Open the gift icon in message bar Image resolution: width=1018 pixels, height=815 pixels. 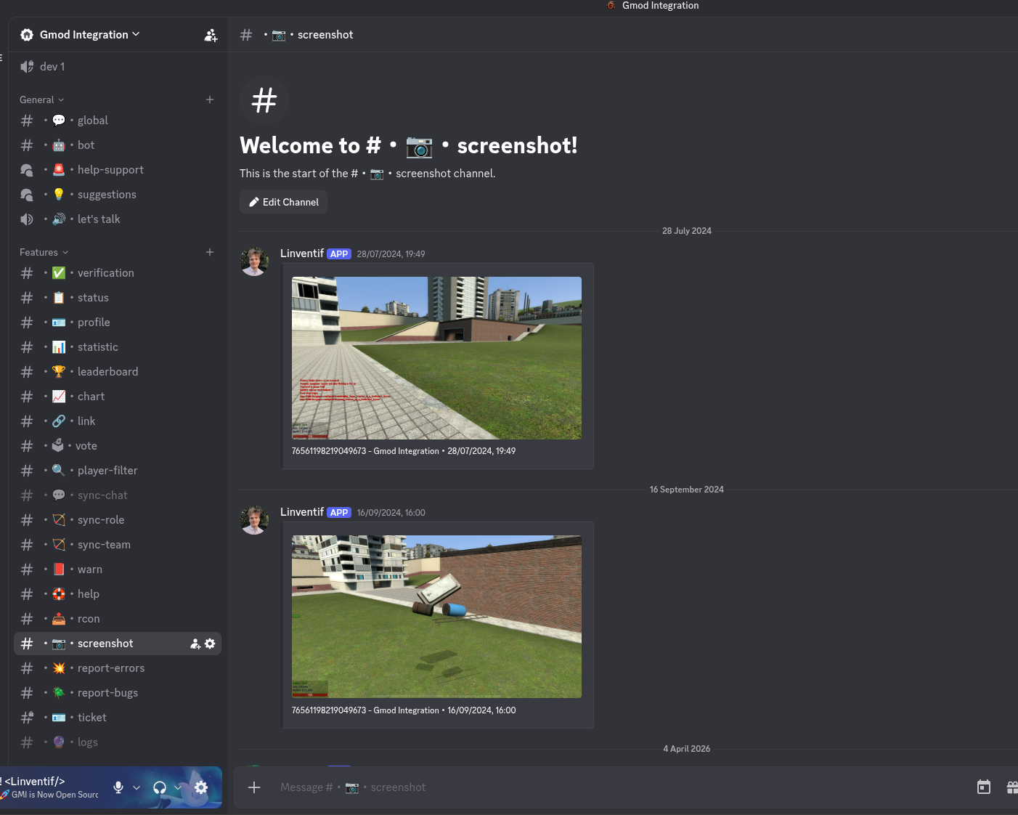(x=1011, y=787)
